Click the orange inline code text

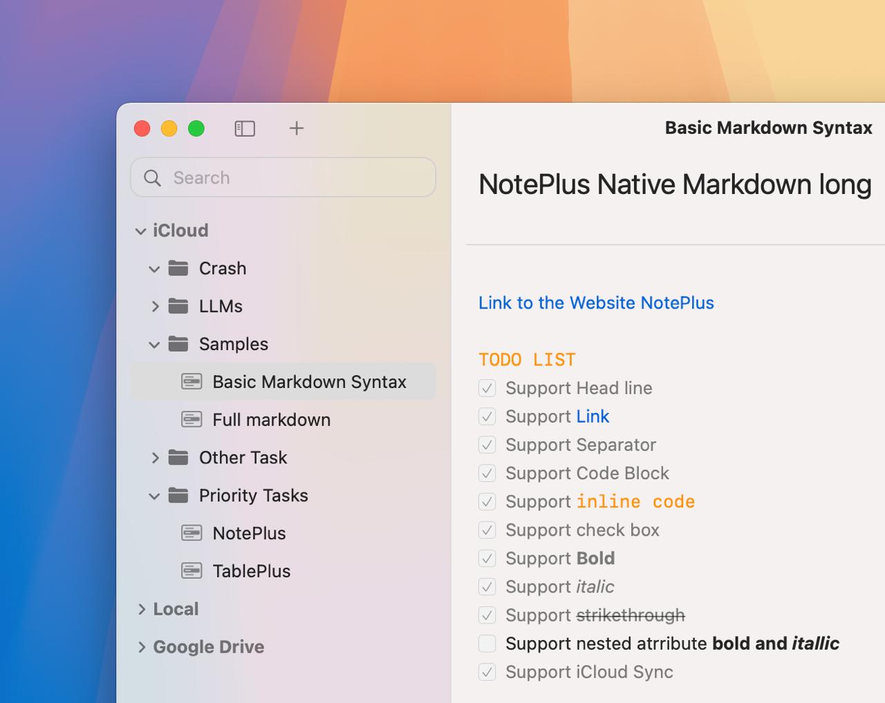point(635,501)
